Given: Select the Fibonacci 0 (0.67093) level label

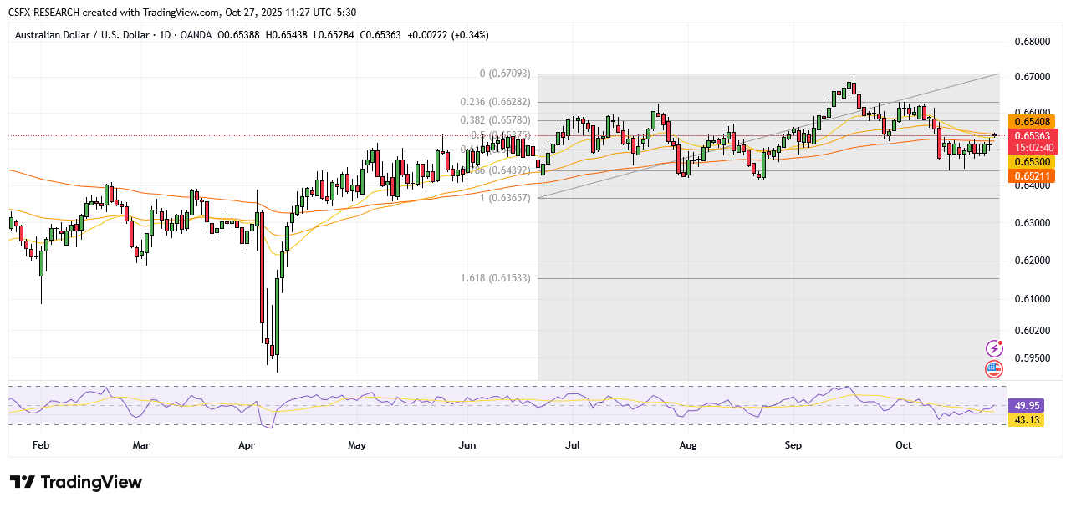Looking at the screenshot, I should pos(504,74).
